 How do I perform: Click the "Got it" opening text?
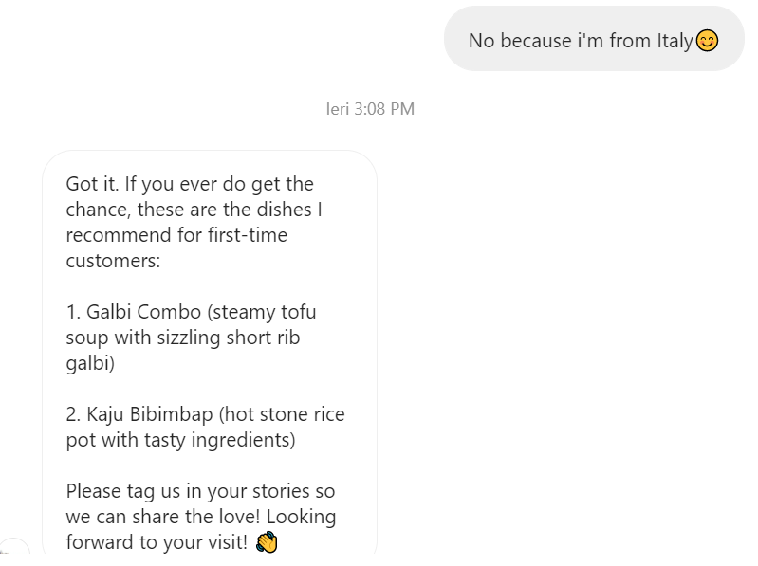click(x=91, y=184)
